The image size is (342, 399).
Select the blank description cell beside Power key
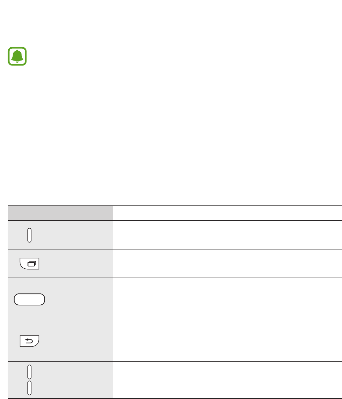click(227, 235)
